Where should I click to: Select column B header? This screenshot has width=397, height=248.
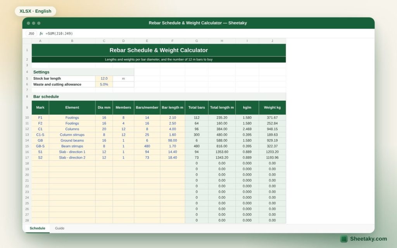[72, 41]
